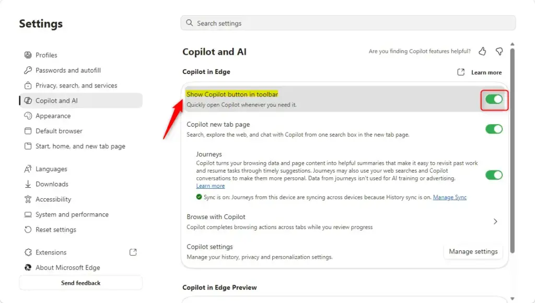Click Learn more beside Copilot in Edge
This screenshot has width=535, height=303.
click(x=486, y=72)
